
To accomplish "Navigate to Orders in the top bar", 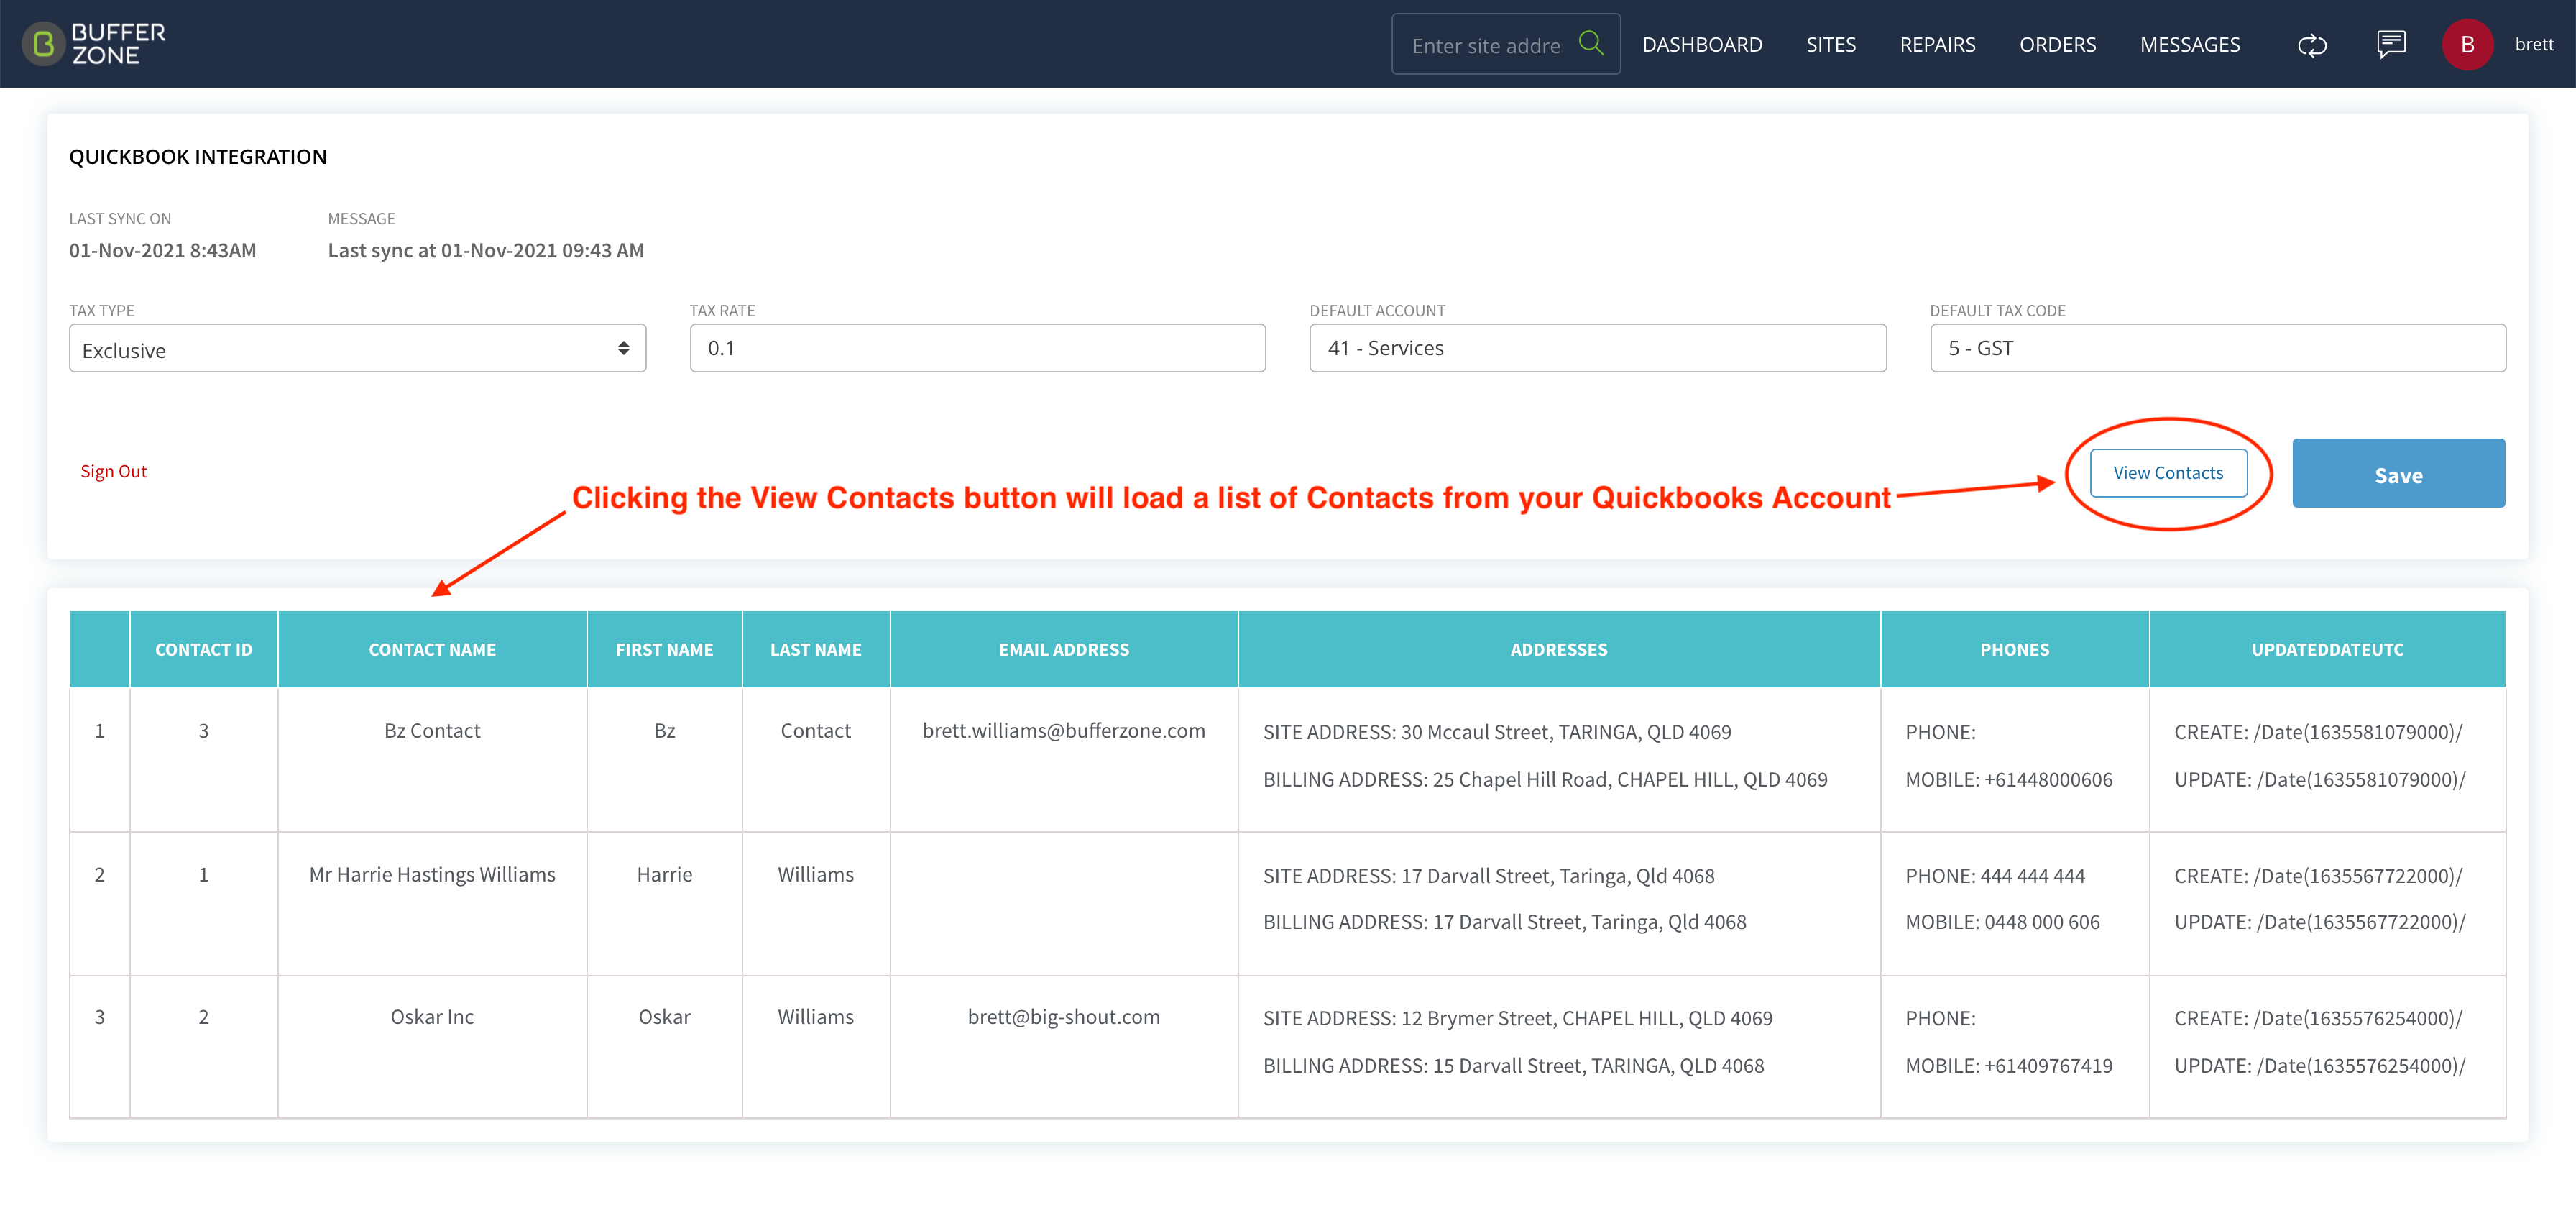I will pos(2057,44).
